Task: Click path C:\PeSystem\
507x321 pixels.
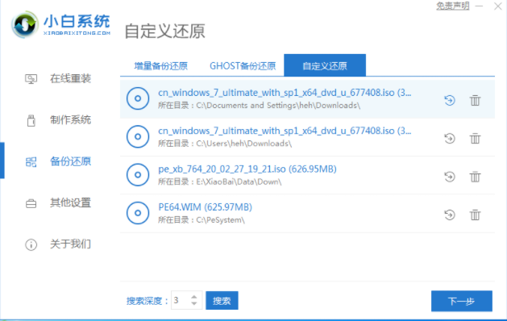Action: (220, 220)
